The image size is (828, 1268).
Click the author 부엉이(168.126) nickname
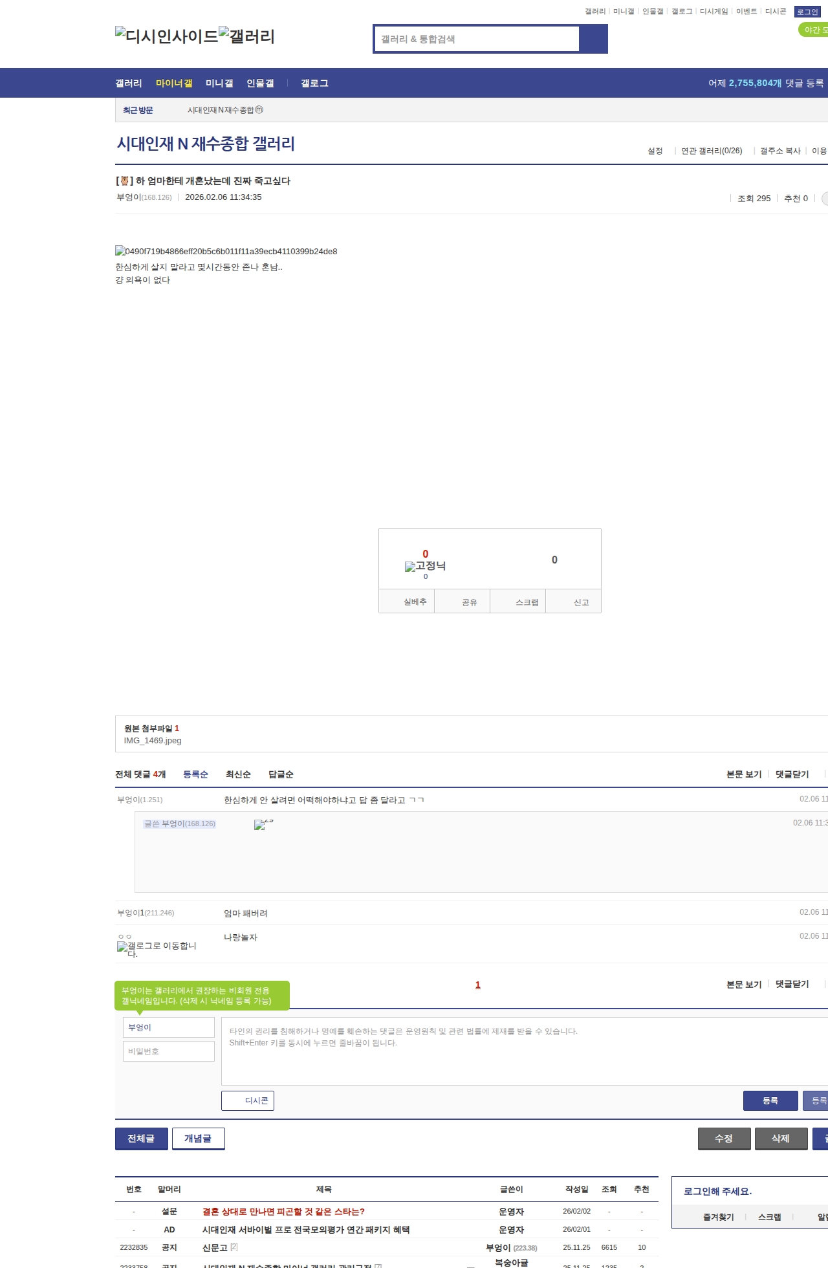tap(144, 197)
